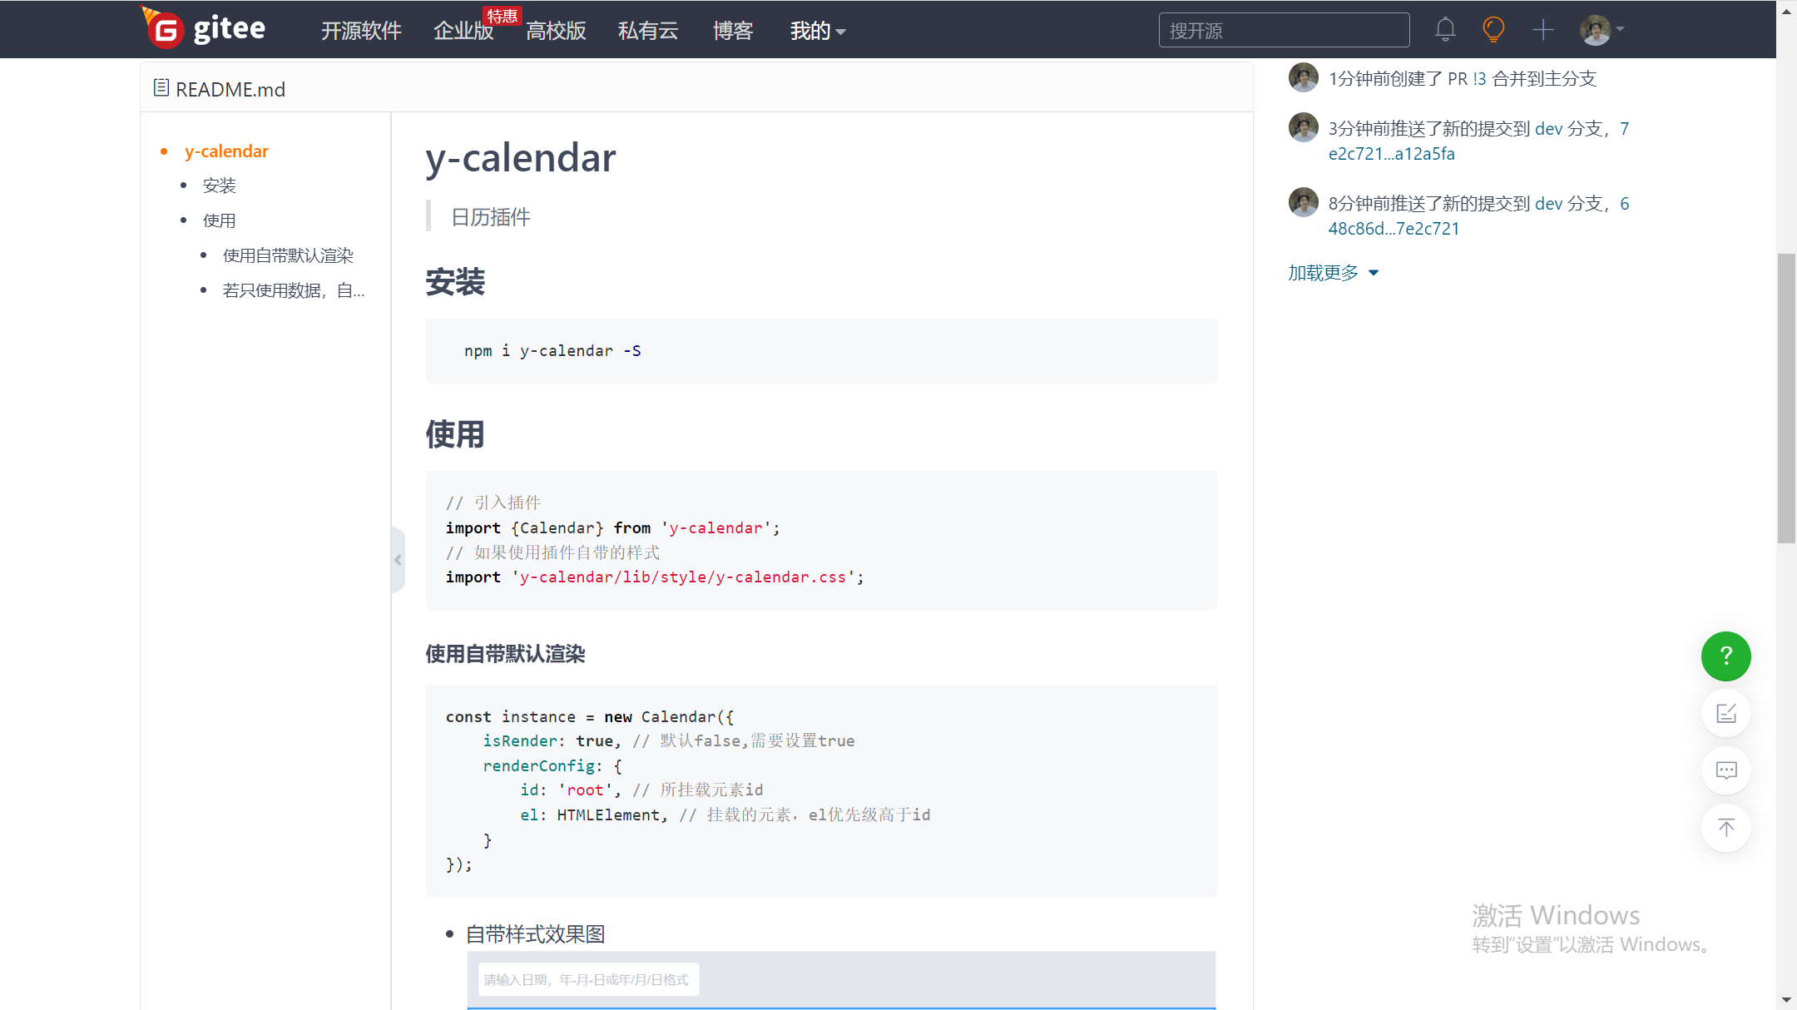Click the date input in preview image
Image resolution: width=1797 pixels, height=1010 pixels.
[x=588, y=980]
